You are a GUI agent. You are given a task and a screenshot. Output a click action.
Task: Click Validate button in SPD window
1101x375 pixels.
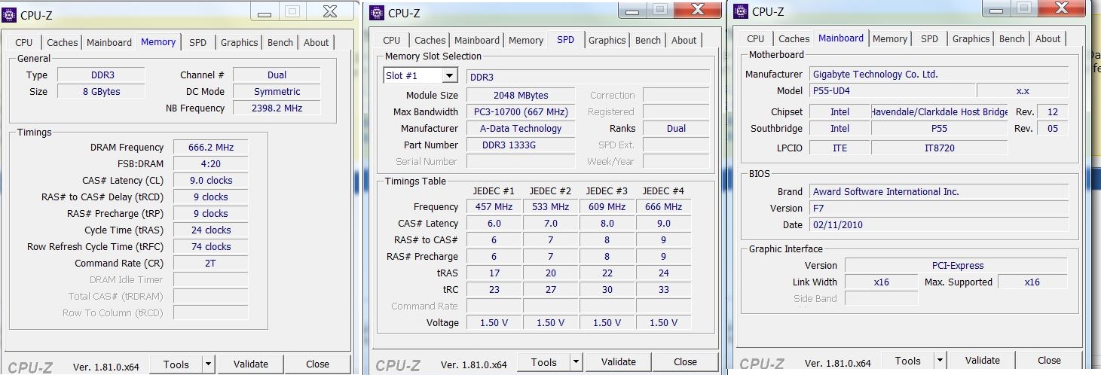pyautogui.click(x=619, y=362)
